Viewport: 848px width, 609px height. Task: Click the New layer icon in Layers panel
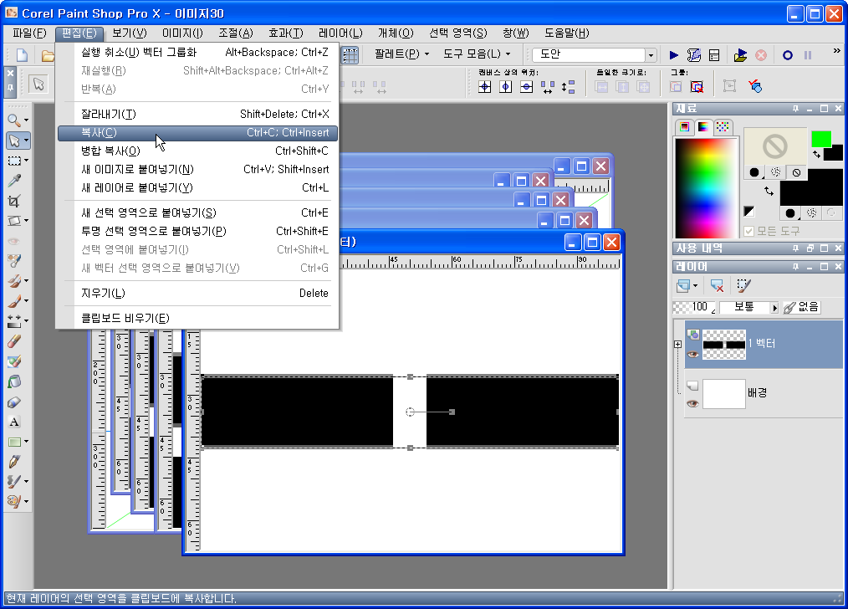pyautogui.click(x=683, y=285)
